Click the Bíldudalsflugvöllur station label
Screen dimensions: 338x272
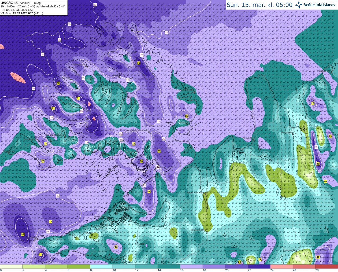(x=55, y=135)
